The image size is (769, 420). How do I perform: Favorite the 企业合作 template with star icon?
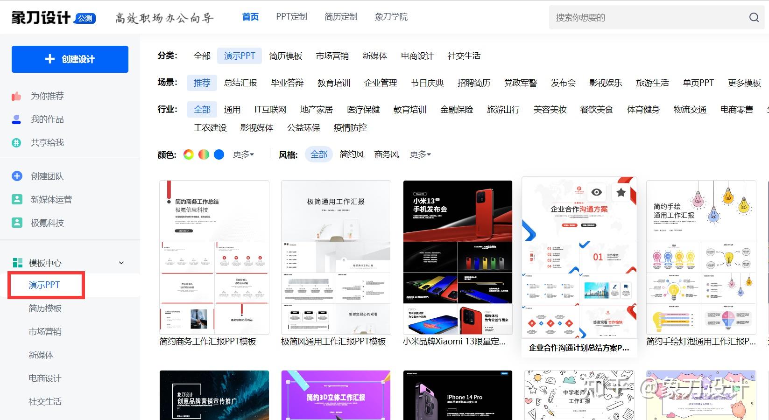621,192
